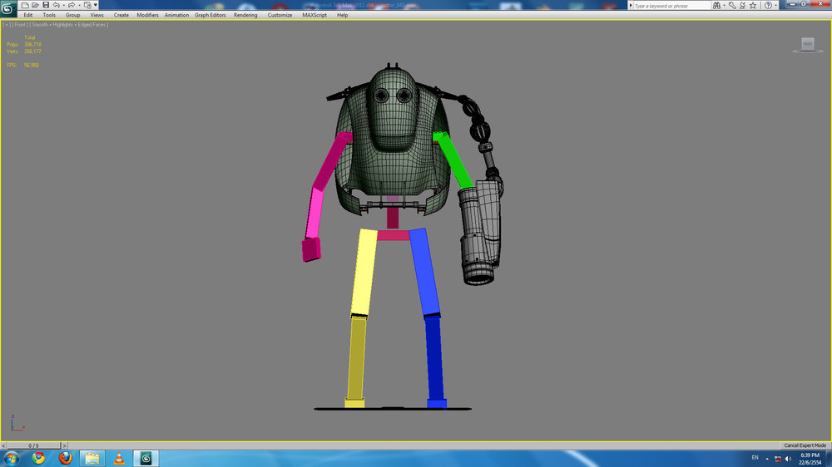Image resolution: width=832 pixels, height=467 pixels.
Task: Open the Modifiers menu
Action: (x=147, y=15)
